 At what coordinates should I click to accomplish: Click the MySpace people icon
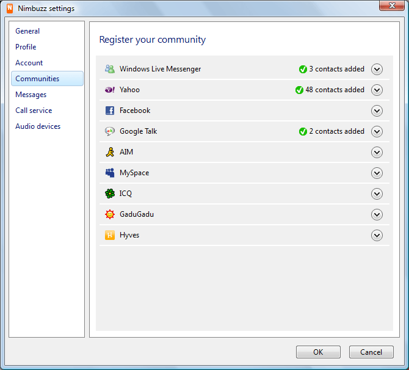coord(110,173)
